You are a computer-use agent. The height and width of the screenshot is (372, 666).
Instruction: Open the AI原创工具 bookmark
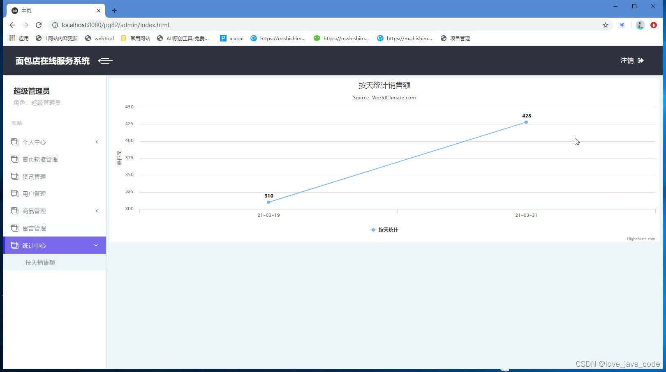[183, 38]
